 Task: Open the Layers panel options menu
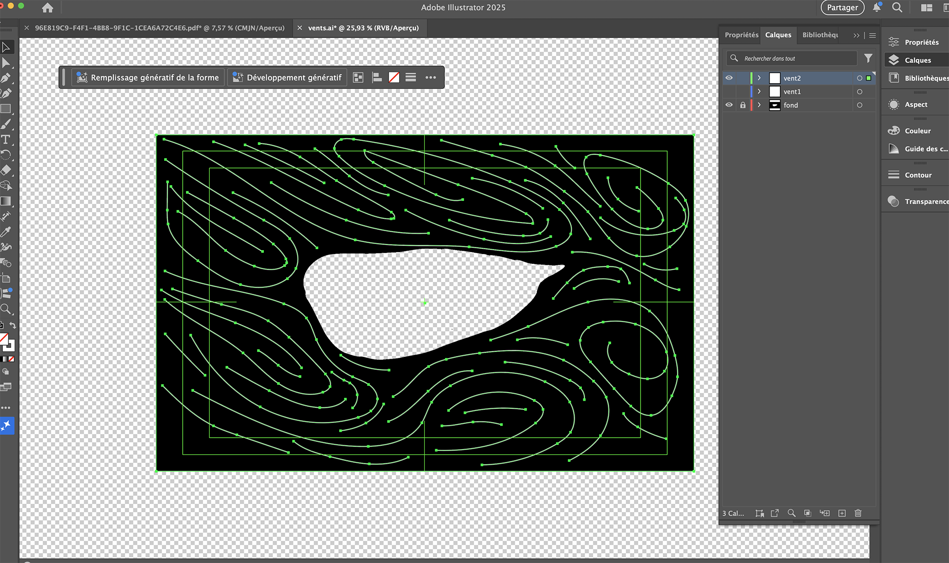873,35
